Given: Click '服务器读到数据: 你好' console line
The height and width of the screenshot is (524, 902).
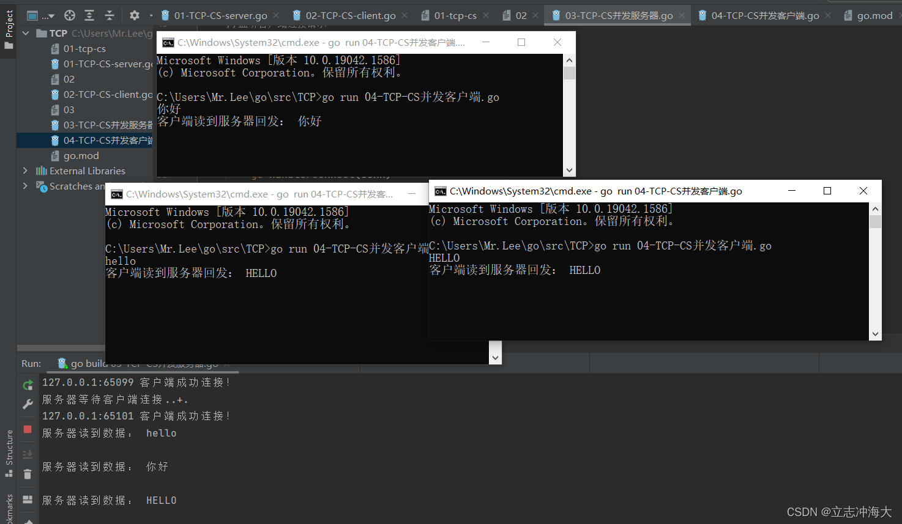Looking at the screenshot, I should point(105,467).
